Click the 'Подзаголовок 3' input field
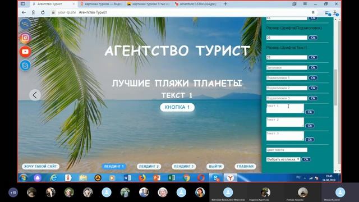 point(287,98)
